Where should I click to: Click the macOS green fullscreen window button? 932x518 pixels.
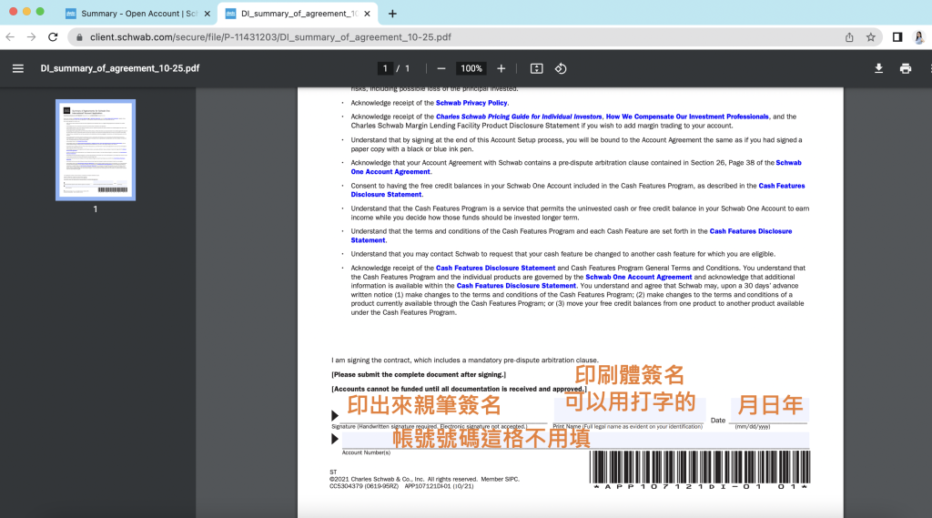[x=40, y=11]
